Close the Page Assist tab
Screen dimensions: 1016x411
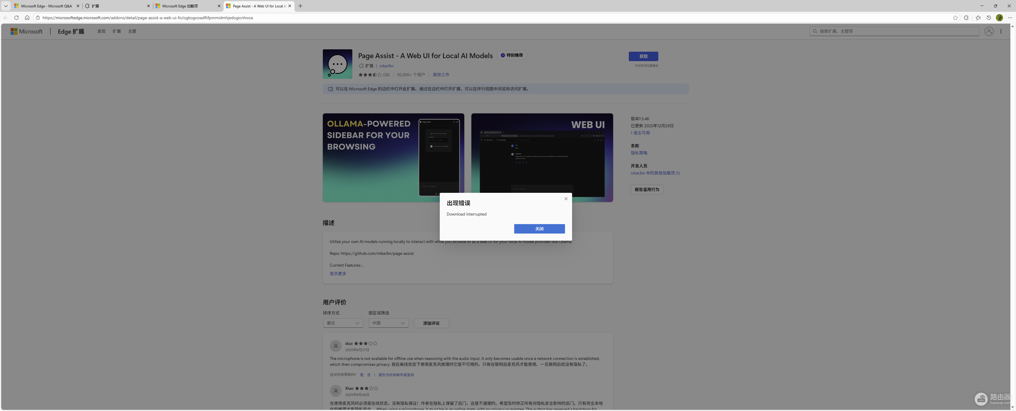coord(289,6)
